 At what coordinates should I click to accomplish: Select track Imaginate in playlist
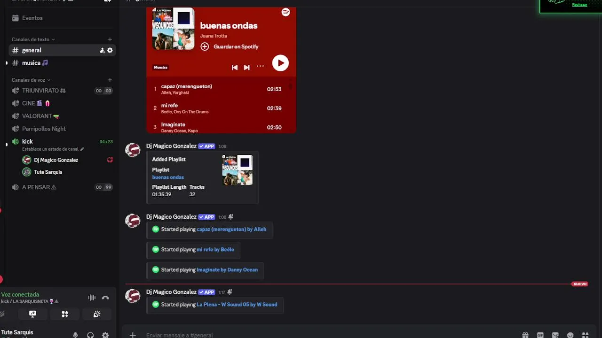219,127
